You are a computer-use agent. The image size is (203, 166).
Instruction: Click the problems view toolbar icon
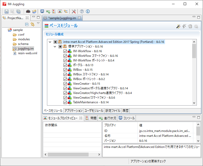tap(54, 11)
